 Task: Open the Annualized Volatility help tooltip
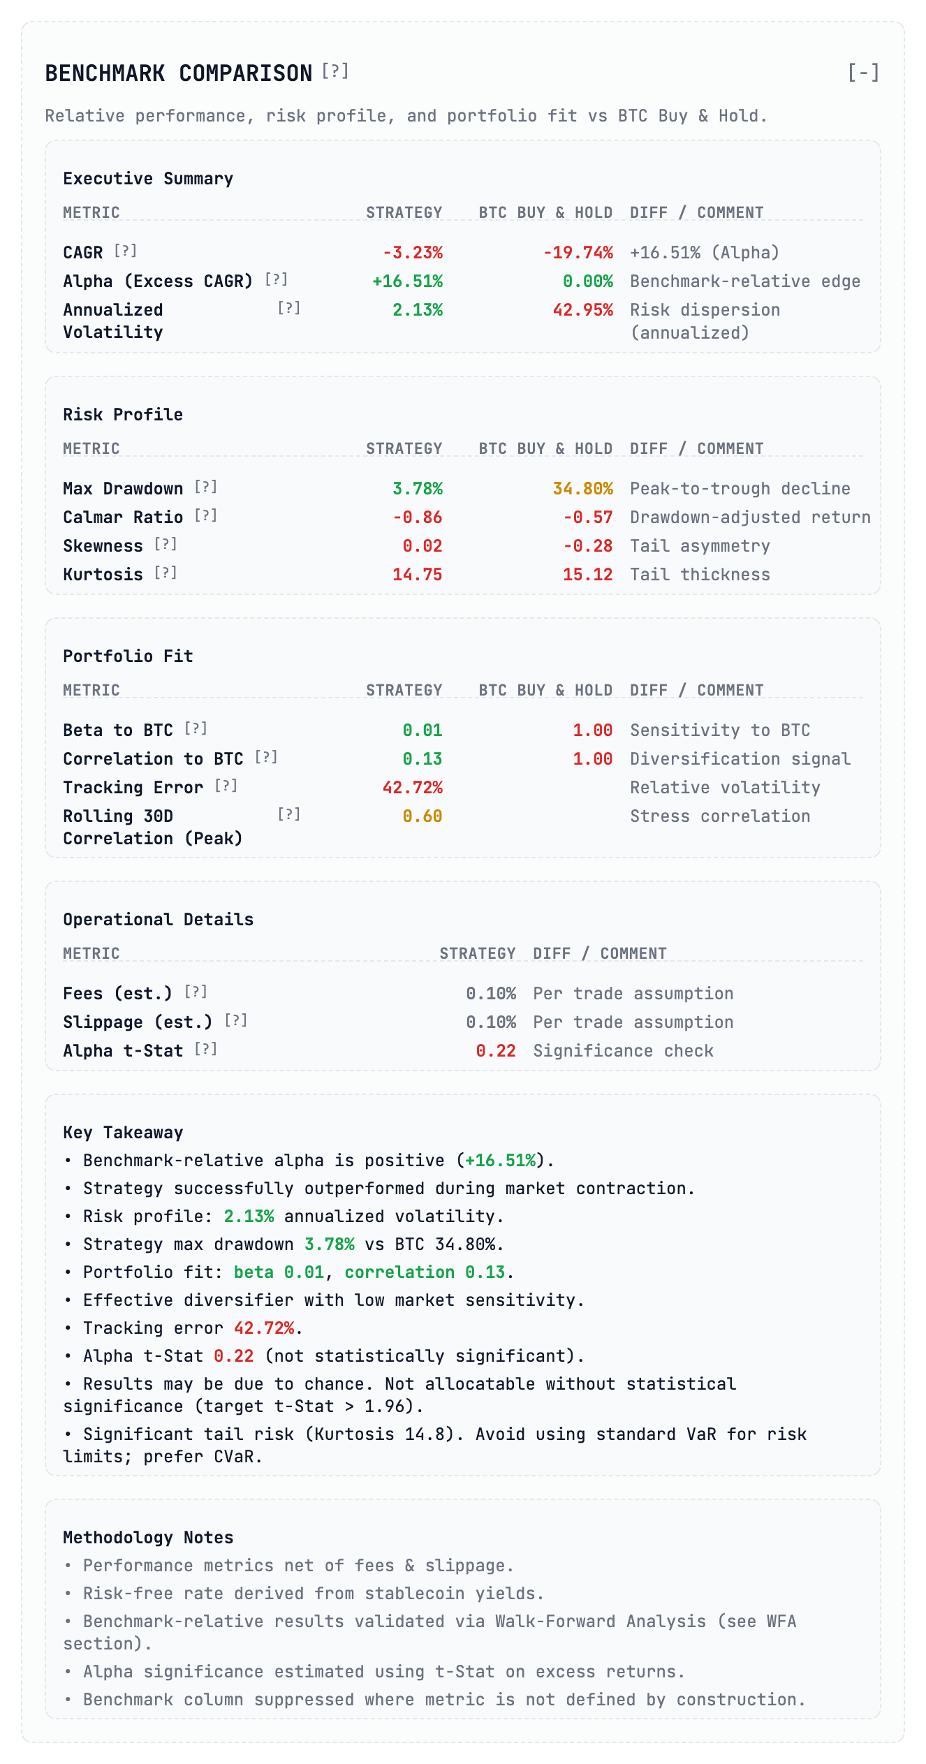point(290,307)
